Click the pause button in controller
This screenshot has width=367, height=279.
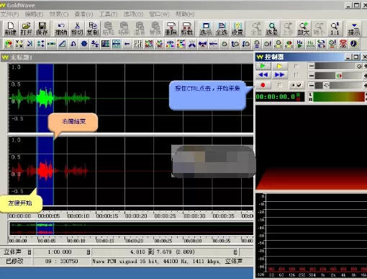(x=296, y=75)
